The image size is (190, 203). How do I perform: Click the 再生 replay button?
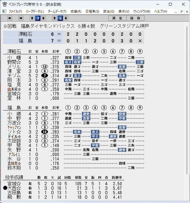(117, 18)
